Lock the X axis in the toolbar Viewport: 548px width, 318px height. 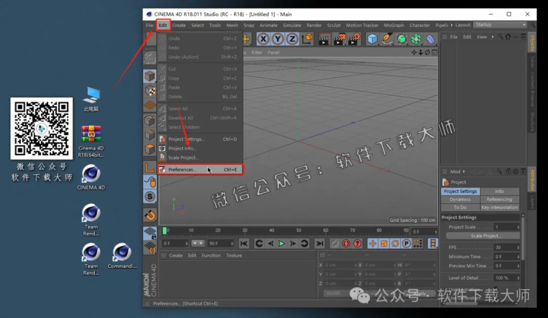264,37
